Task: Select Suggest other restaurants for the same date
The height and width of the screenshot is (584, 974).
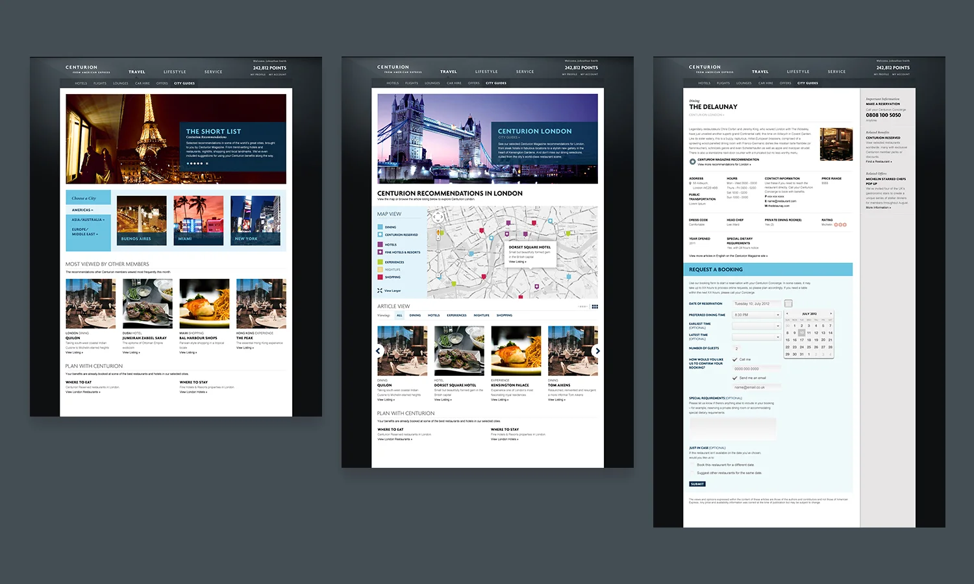Action: click(x=693, y=473)
